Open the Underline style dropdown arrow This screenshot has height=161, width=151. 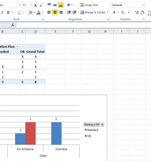click(12, 13)
